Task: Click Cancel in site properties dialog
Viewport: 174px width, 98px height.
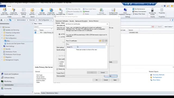Action: 106,80
